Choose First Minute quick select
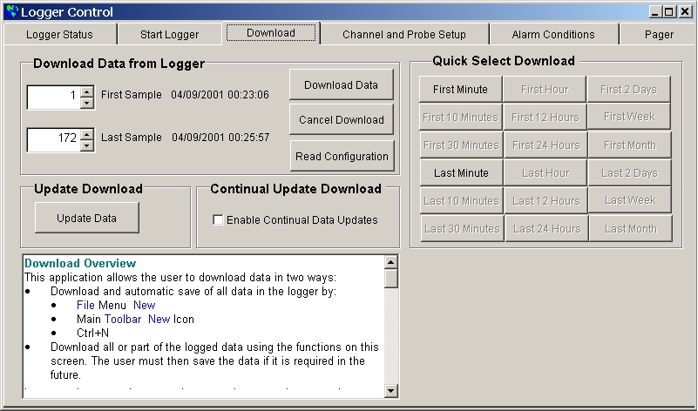Viewport: 698px width, 411px height. [x=460, y=90]
